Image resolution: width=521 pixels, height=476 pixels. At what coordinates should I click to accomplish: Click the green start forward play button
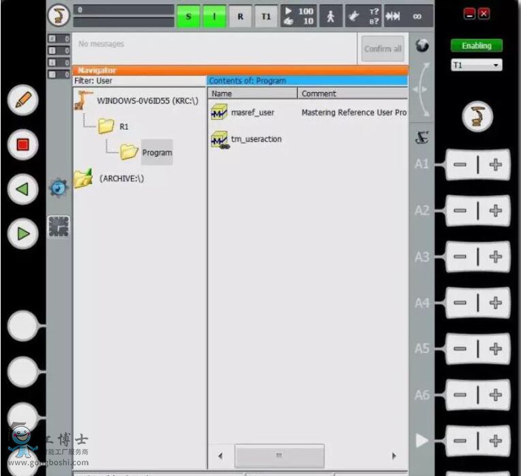(23, 234)
